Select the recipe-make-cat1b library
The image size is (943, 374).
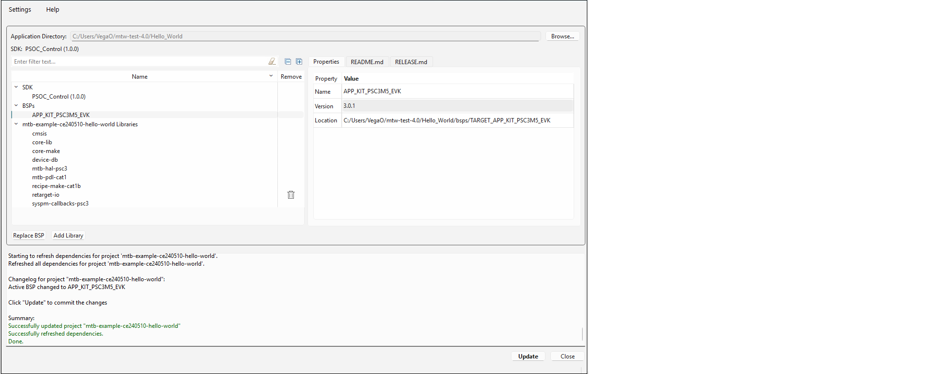(x=56, y=186)
